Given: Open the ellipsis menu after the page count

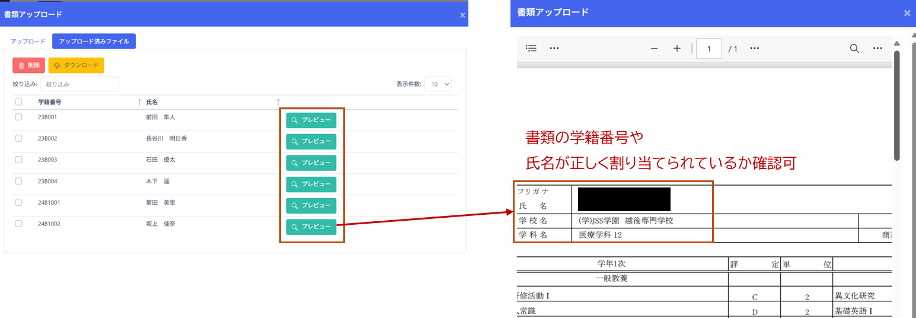Looking at the screenshot, I should coord(755,49).
